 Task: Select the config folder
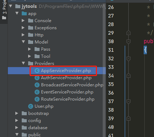click(35, 121)
